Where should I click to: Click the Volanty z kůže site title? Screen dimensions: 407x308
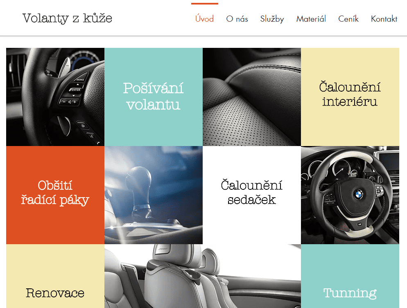[67, 18]
